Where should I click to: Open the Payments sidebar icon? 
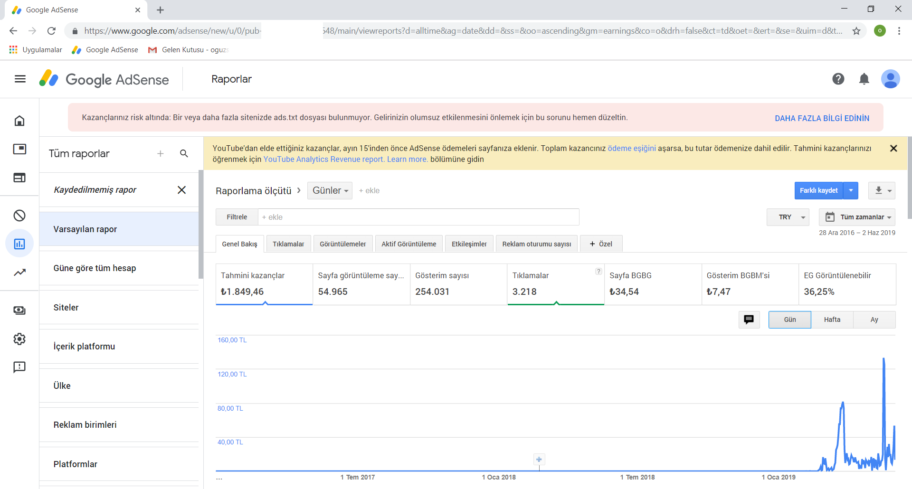click(x=19, y=310)
